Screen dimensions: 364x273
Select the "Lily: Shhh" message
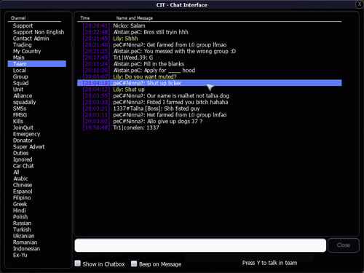point(210,39)
